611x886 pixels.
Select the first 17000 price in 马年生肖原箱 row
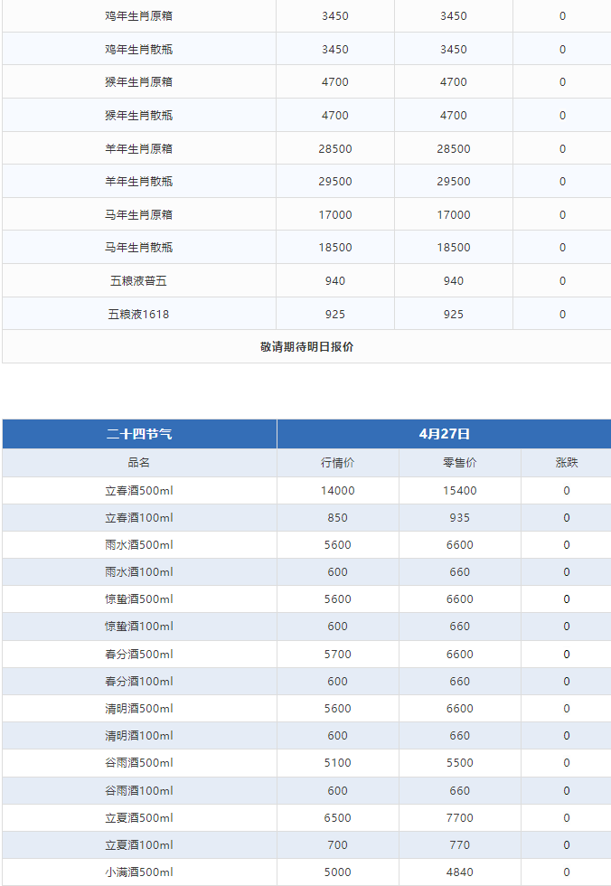335,215
